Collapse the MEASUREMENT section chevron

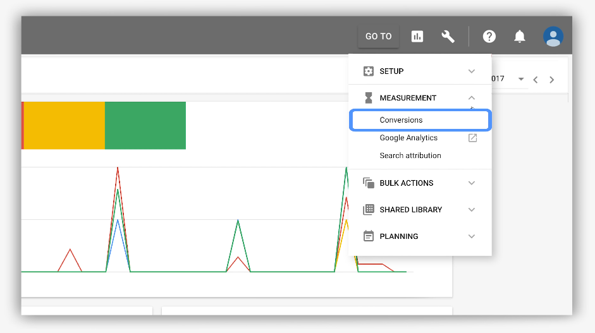pos(471,98)
